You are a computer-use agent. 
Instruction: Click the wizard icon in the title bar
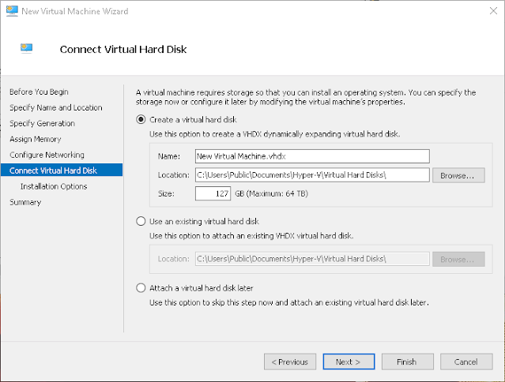[10, 11]
